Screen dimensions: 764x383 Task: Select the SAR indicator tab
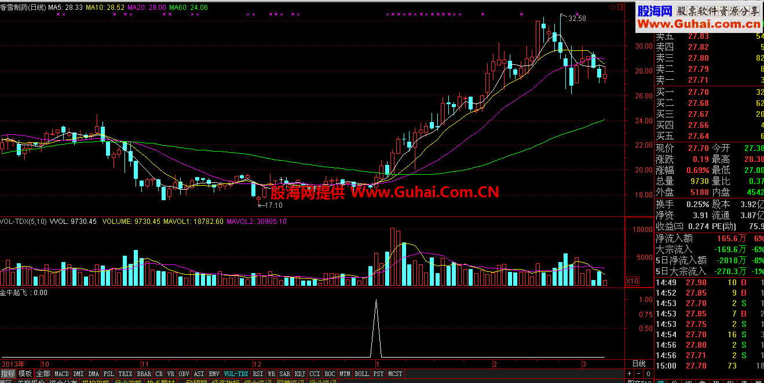pos(284,374)
